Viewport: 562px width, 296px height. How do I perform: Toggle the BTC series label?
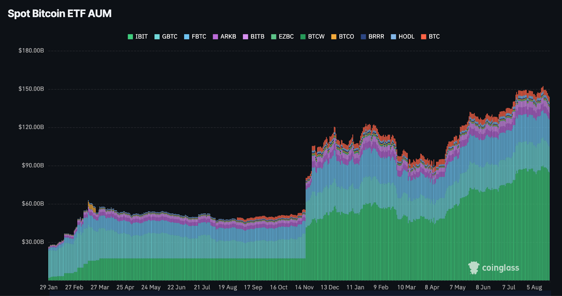(x=434, y=36)
